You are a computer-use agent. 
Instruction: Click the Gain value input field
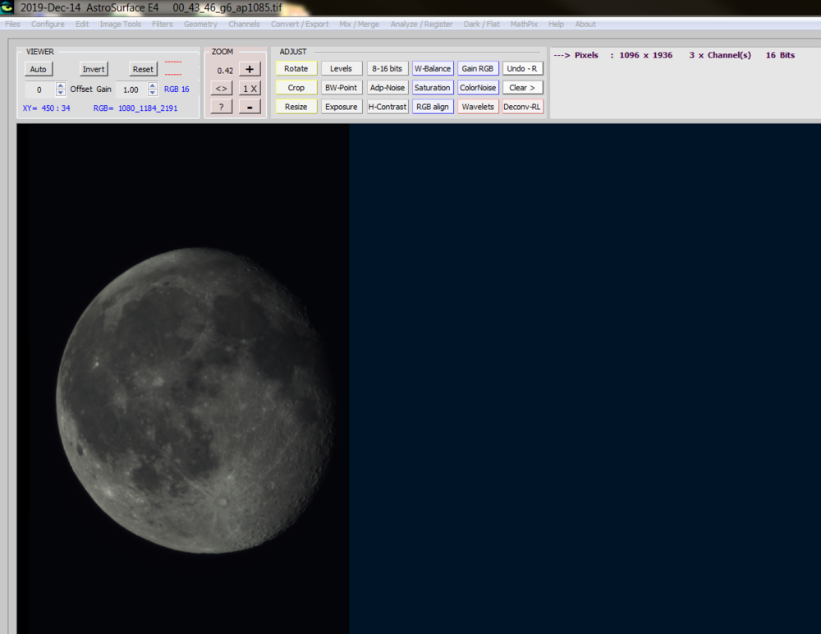[x=131, y=90]
